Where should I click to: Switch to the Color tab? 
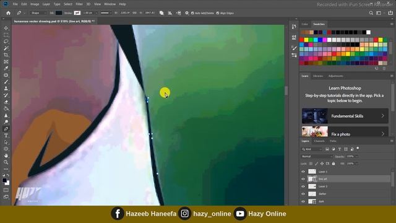click(x=304, y=24)
